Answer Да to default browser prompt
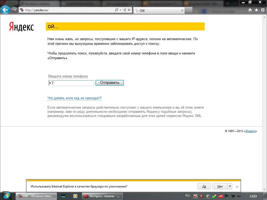Image resolution: width=267 pixels, height=200 pixels. click(204, 186)
